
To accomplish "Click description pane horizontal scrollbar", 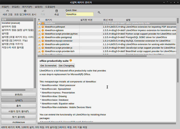I will point(107,124).
